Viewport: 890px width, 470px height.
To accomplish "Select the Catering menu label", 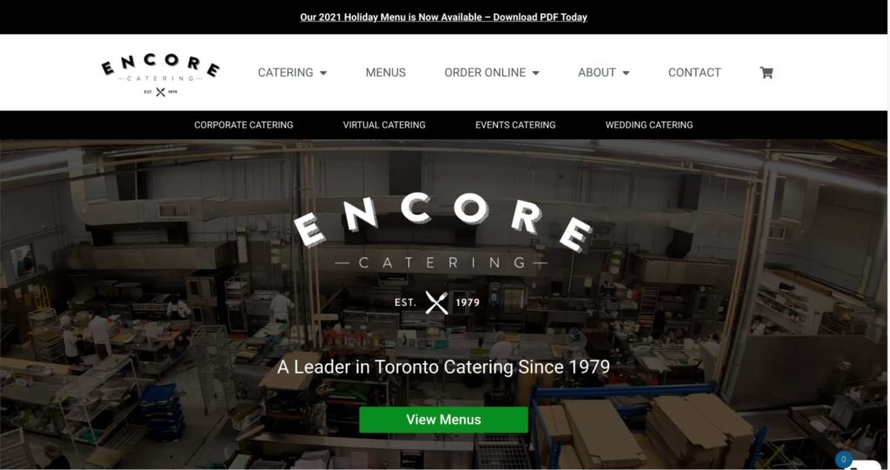I will coord(285,73).
